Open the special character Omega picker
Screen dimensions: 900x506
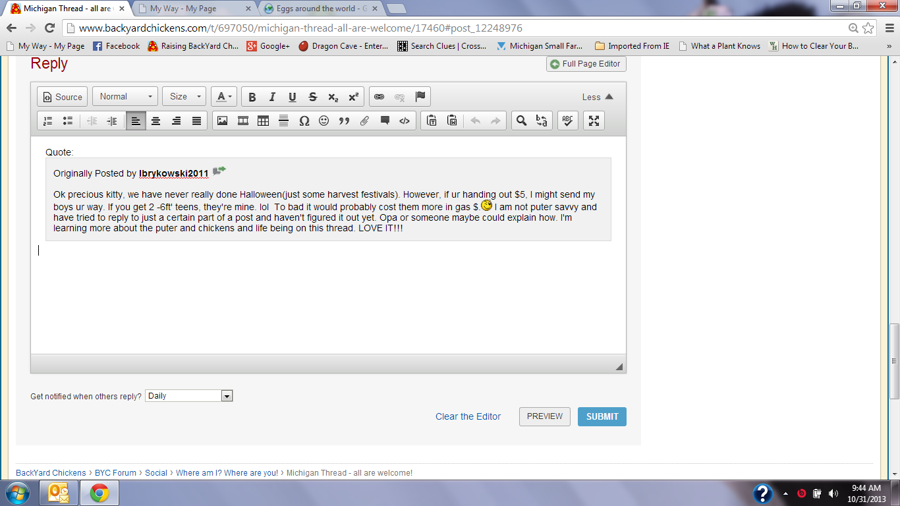click(x=304, y=121)
